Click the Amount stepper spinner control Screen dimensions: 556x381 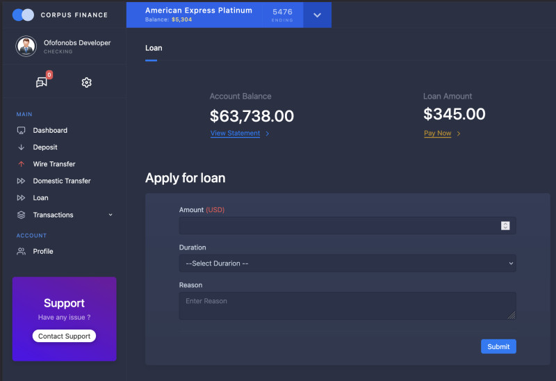tap(505, 225)
